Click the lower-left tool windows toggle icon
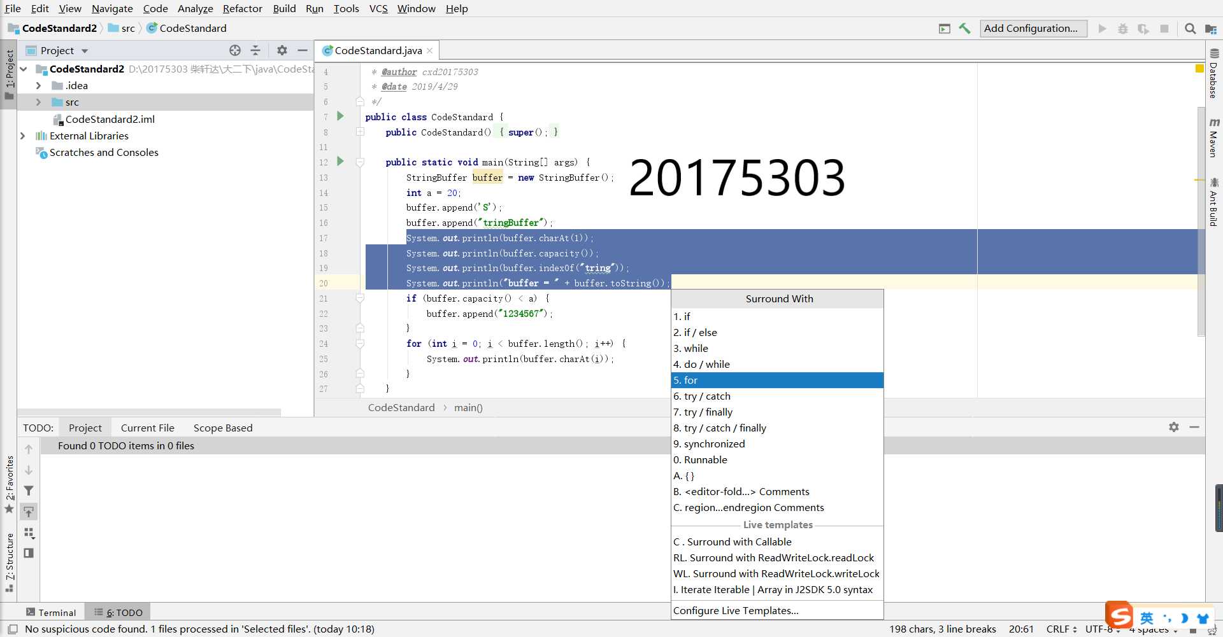The width and height of the screenshot is (1223, 637). pyautogui.click(x=12, y=629)
